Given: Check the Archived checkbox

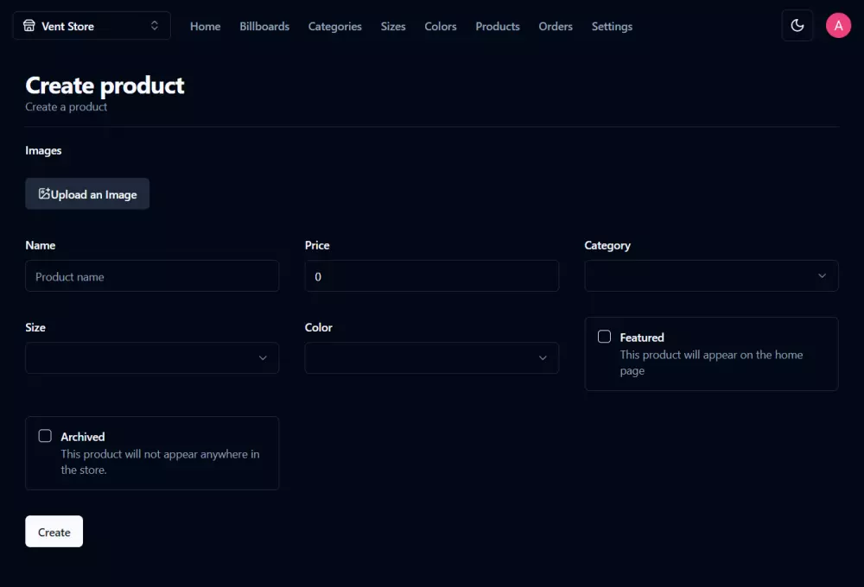Looking at the screenshot, I should pos(45,436).
